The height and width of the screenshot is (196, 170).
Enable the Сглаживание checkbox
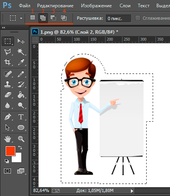click(138, 18)
